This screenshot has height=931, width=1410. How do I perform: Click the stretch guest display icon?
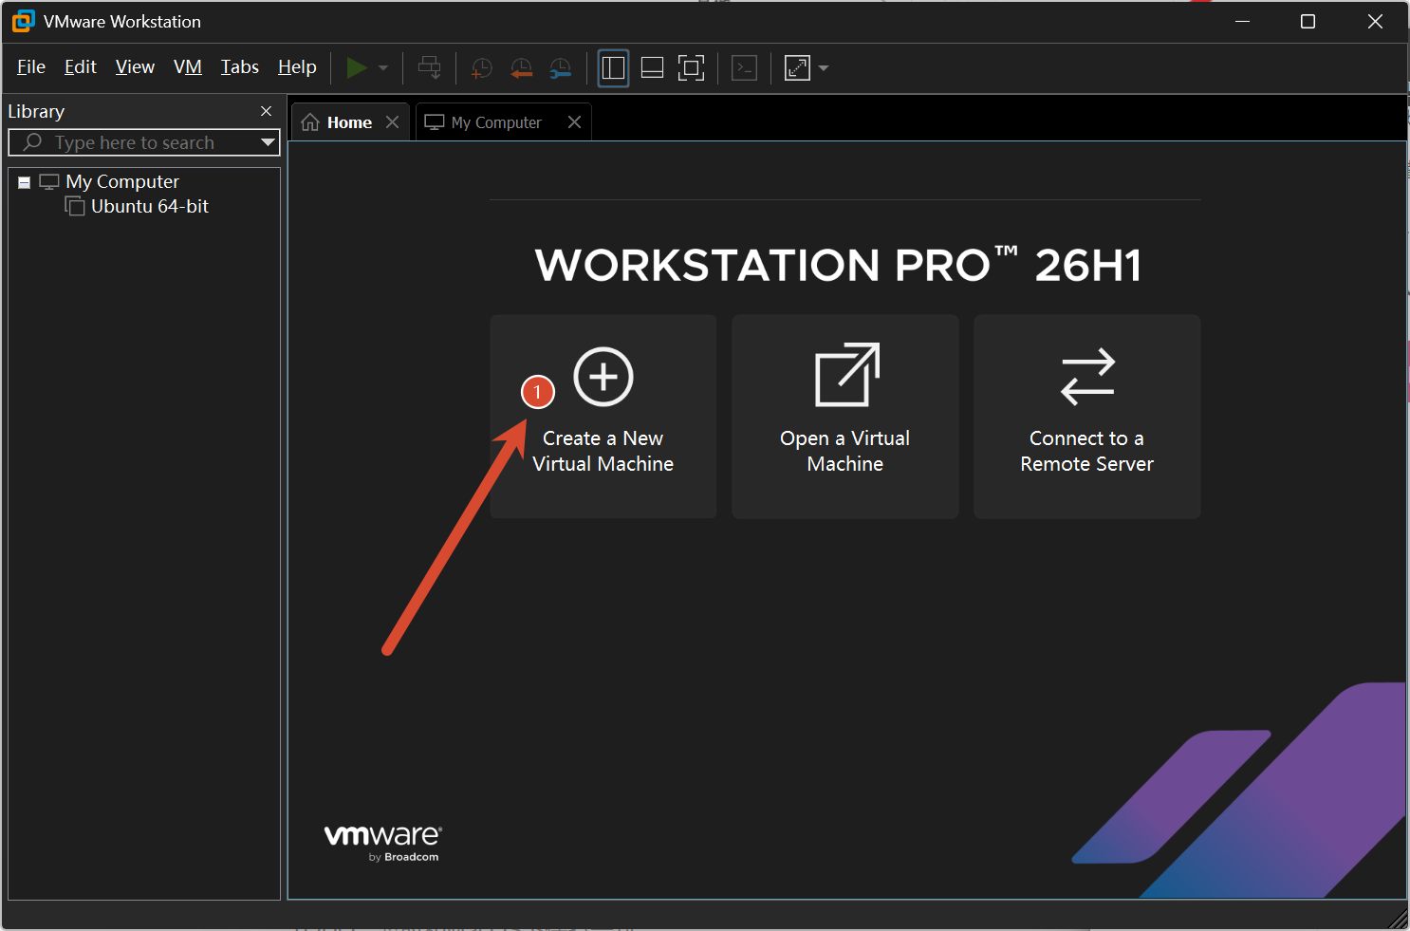point(798,67)
